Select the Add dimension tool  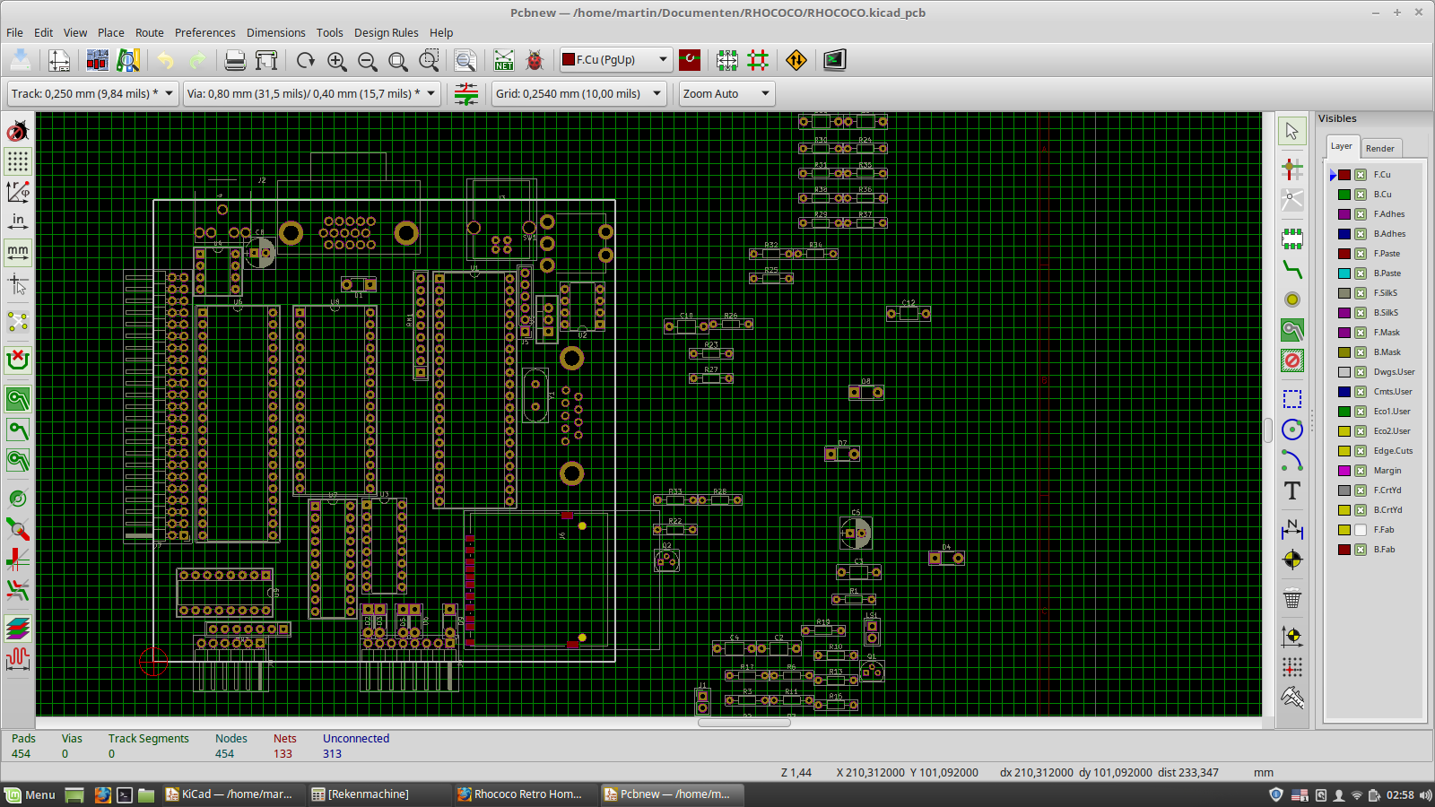click(x=1291, y=529)
